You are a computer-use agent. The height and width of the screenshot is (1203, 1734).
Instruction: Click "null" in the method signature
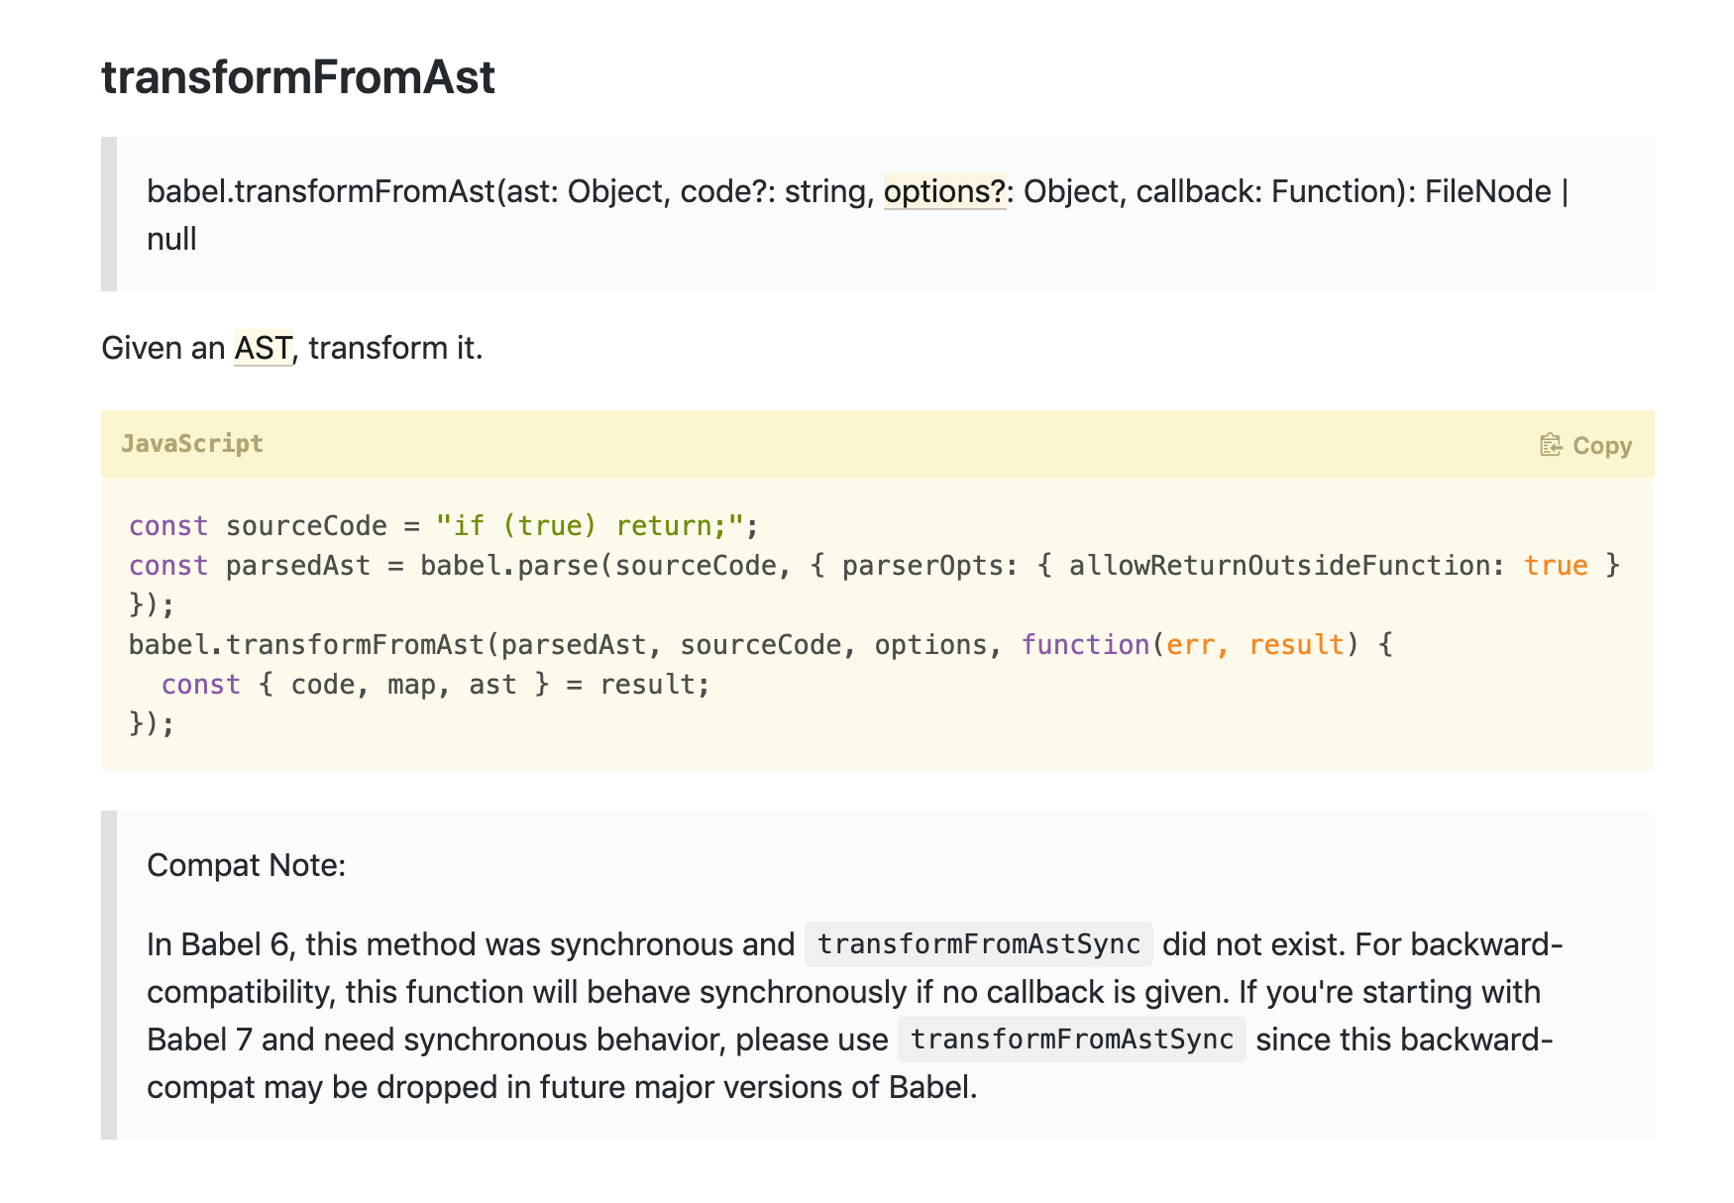click(x=171, y=239)
